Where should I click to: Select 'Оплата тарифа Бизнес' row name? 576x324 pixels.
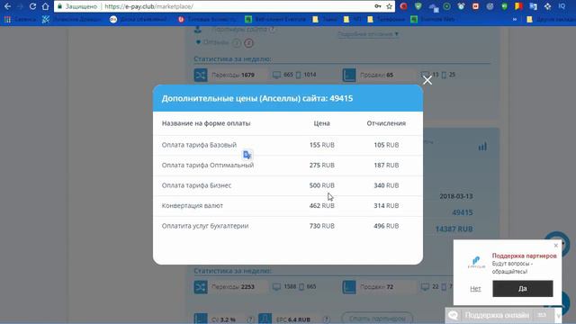(196, 185)
